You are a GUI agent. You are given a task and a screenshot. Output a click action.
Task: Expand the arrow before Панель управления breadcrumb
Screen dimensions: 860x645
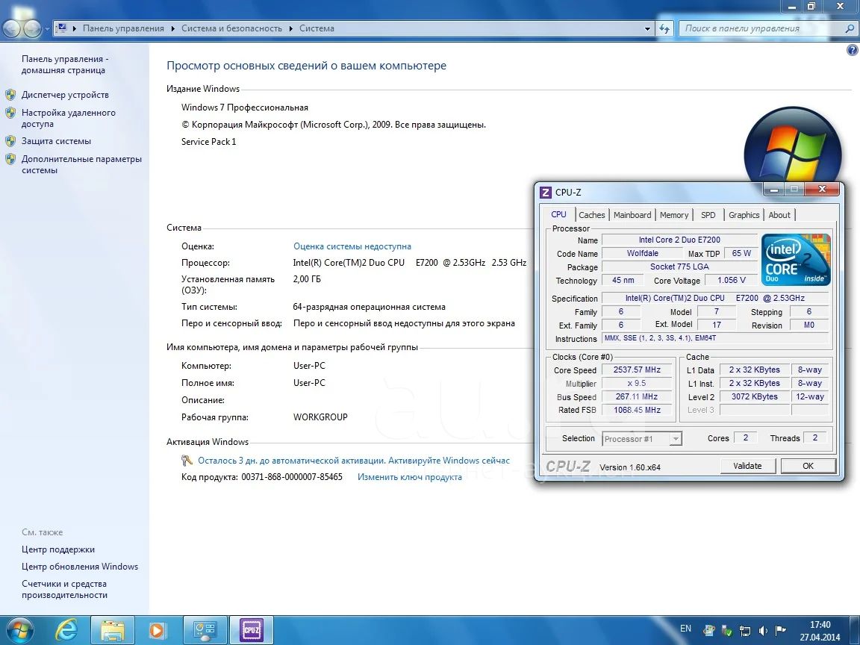pos(74,28)
